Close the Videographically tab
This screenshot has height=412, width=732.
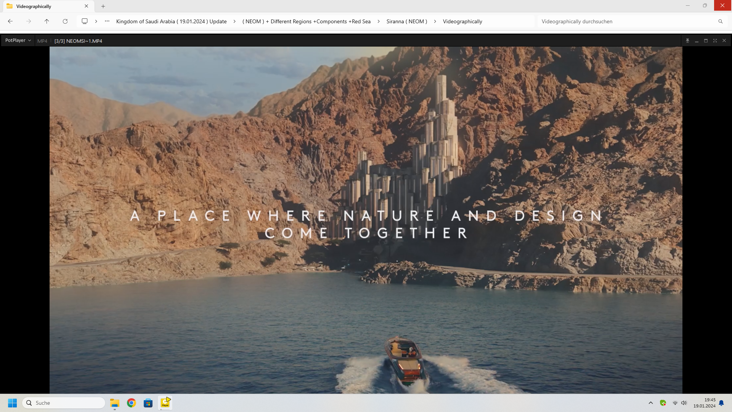point(87,6)
